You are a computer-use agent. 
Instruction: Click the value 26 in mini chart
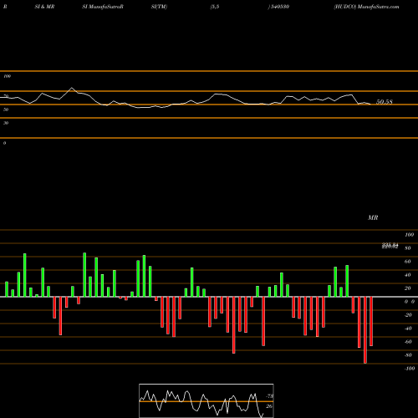(269, 406)
